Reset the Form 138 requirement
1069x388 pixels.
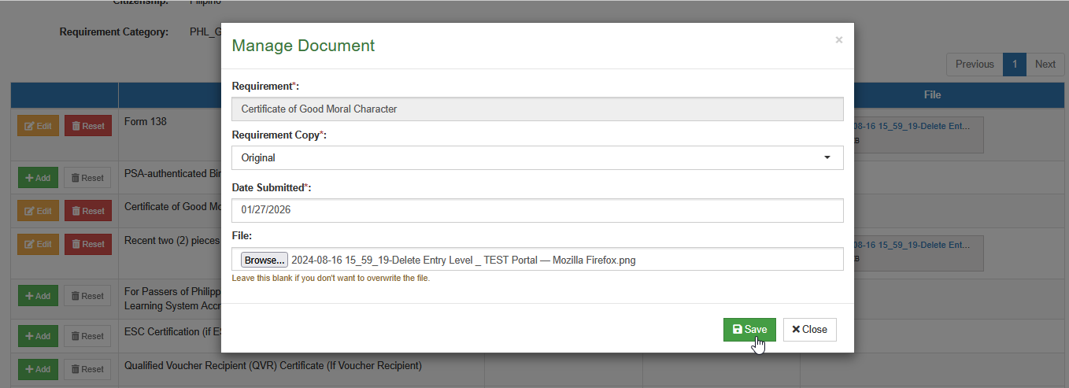[x=88, y=126]
